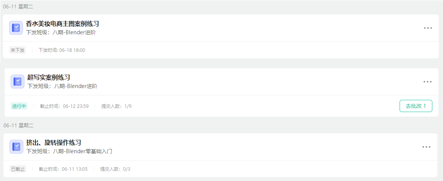This screenshot has width=443, height=181.
Task: Click the 截止时间 06-11 13:05 label
Action: tap(63, 169)
